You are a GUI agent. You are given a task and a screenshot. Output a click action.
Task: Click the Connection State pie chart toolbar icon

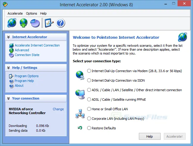coord(35,23)
